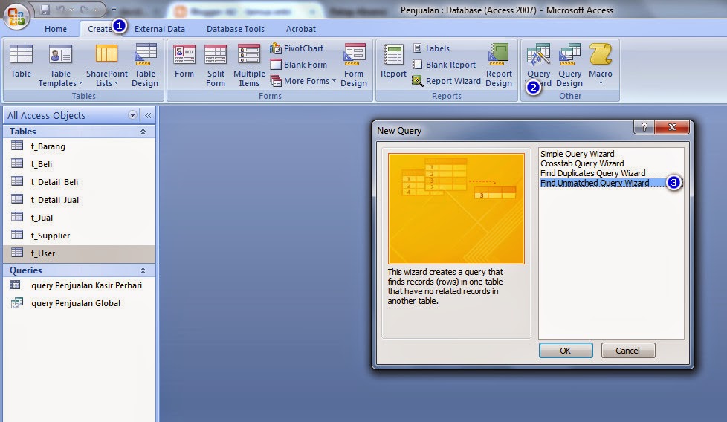Cancel the New Query dialog
This screenshot has height=422, width=727.
coord(628,351)
